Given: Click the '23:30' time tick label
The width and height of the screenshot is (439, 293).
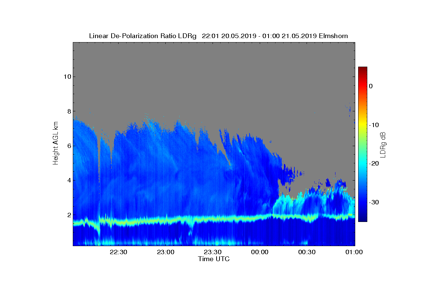Looking at the screenshot, I should pyautogui.click(x=213, y=252).
